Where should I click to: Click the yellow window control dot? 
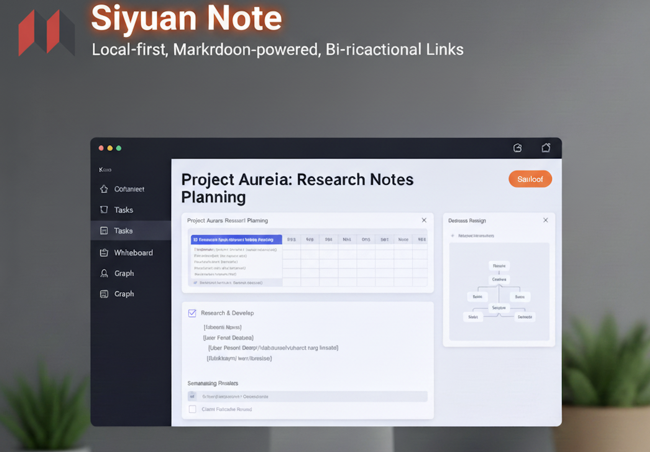(x=110, y=148)
